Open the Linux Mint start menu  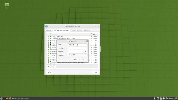(1, 99)
